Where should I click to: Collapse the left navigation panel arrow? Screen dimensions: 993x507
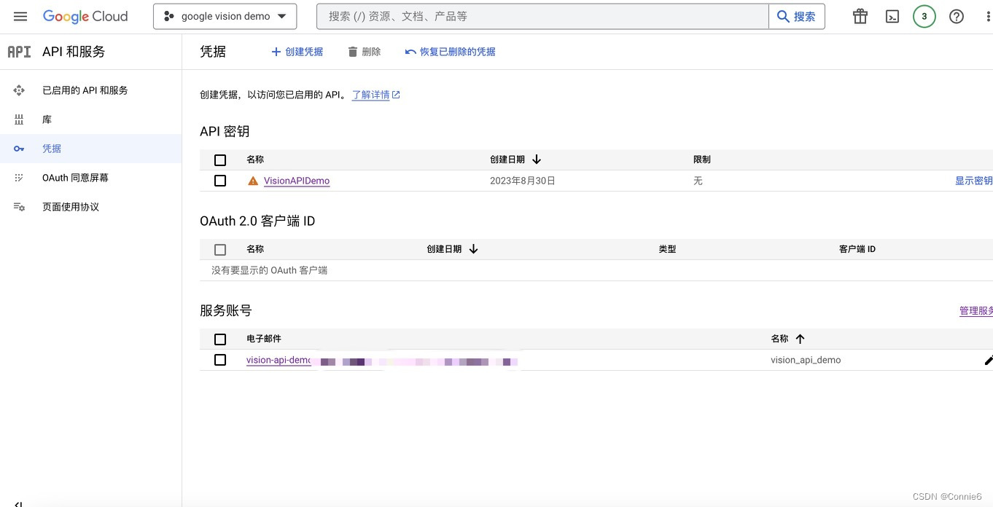(x=19, y=503)
